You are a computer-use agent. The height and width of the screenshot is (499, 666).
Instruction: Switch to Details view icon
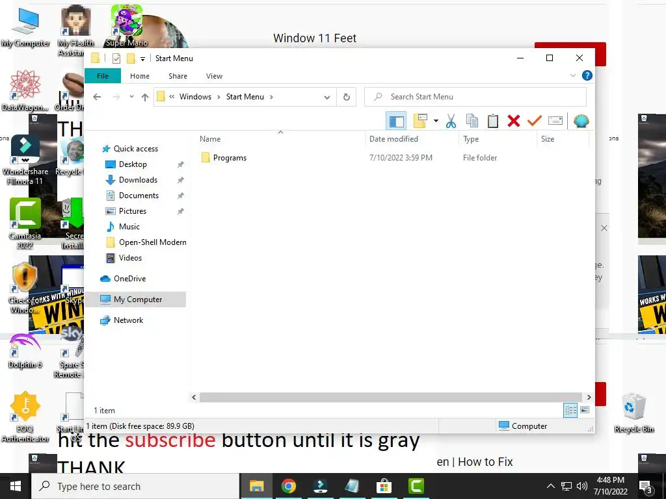[570, 410]
